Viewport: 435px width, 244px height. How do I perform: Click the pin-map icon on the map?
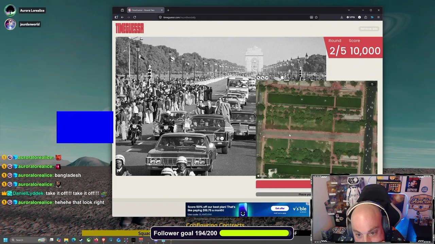pyautogui.click(x=267, y=78)
